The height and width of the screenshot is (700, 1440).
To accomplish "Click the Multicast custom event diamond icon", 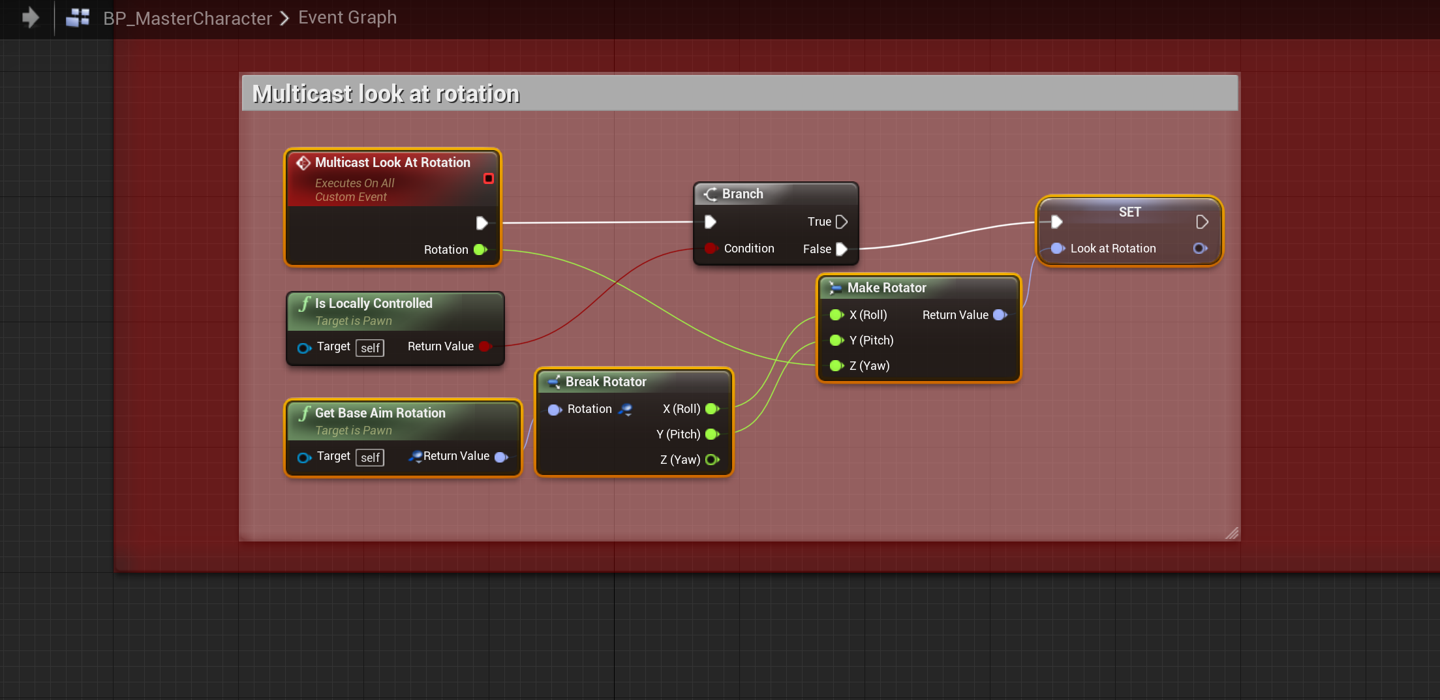I will (303, 162).
